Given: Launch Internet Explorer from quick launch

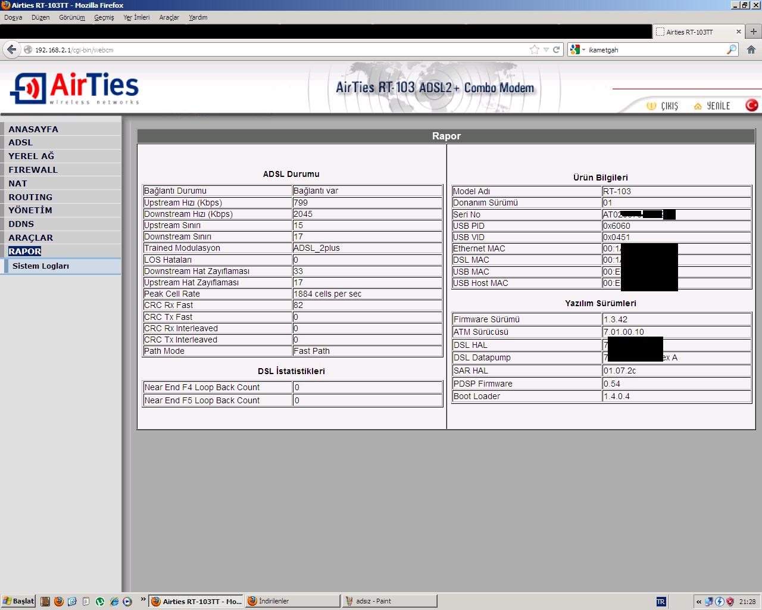Looking at the screenshot, I should coord(114,602).
